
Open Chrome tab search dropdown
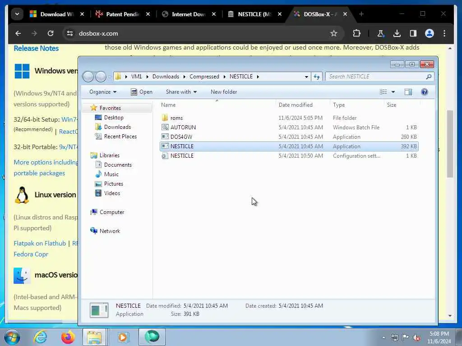(x=17, y=14)
